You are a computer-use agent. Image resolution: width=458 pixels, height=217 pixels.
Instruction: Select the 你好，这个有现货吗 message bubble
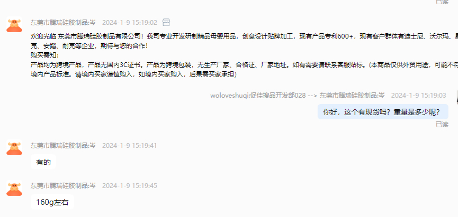[x=383, y=112]
